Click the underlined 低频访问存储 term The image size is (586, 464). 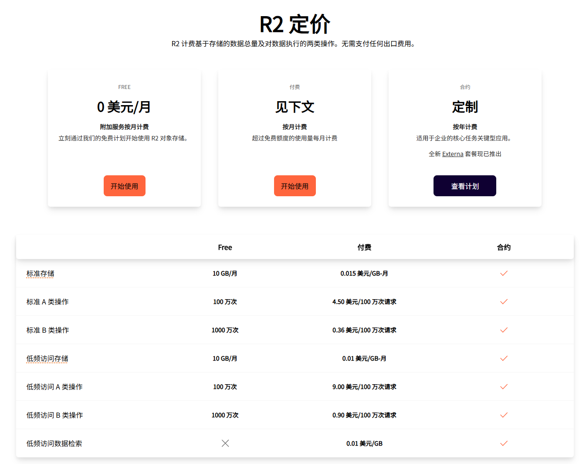coord(47,358)
